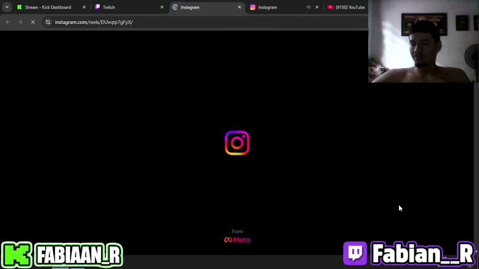Click the Kick favicon on the first tab
The image size is (479, 269).
pos(19,7)
